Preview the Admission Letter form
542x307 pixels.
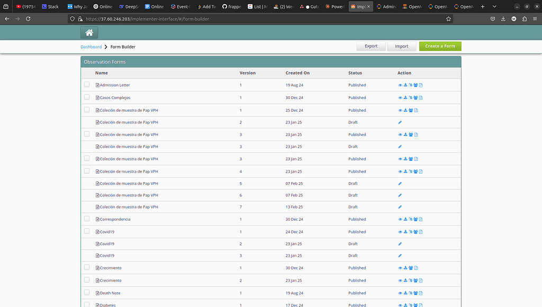(x=400, y=85)
